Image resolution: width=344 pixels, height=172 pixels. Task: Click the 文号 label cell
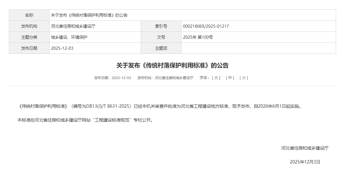point(161,37)
